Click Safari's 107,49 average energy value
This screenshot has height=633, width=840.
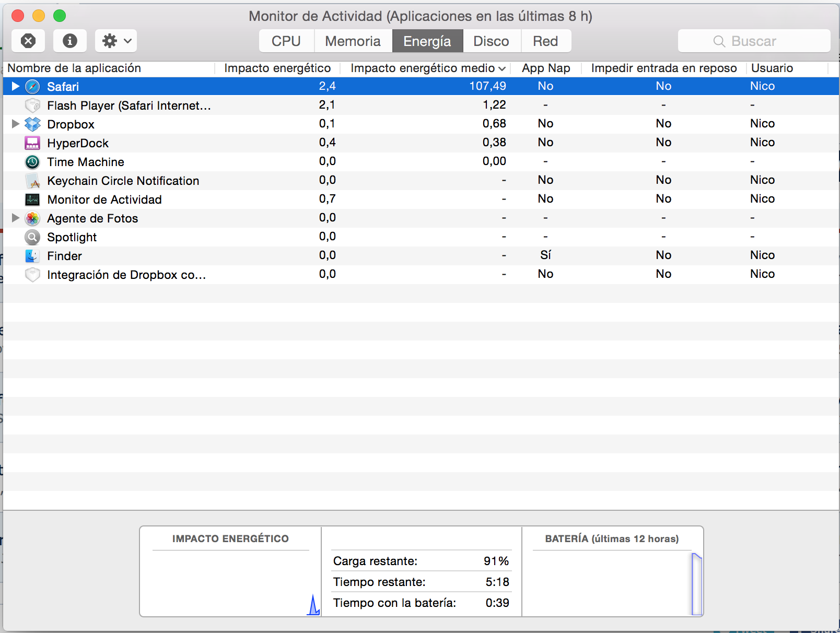[487, 86]
